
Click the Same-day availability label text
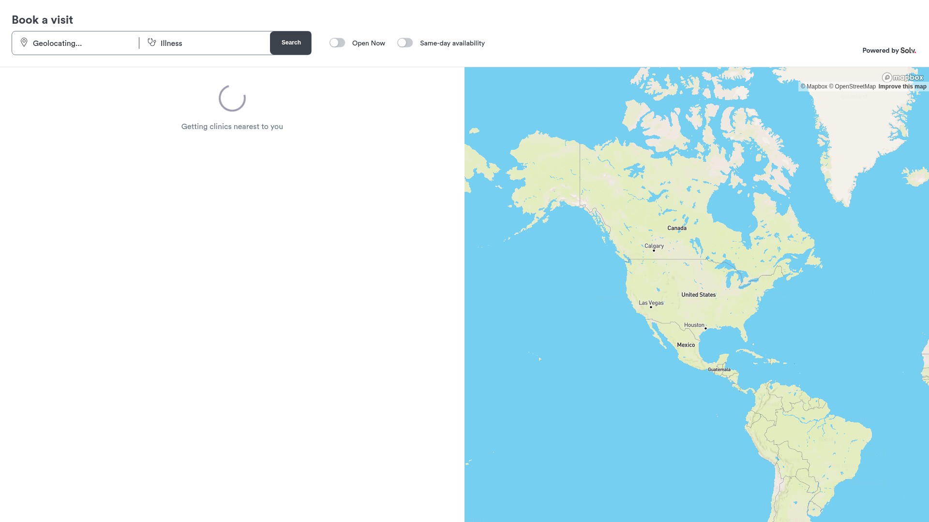[x=452, y=43]
